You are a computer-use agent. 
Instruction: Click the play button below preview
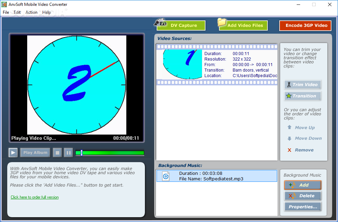pos(13,152)
